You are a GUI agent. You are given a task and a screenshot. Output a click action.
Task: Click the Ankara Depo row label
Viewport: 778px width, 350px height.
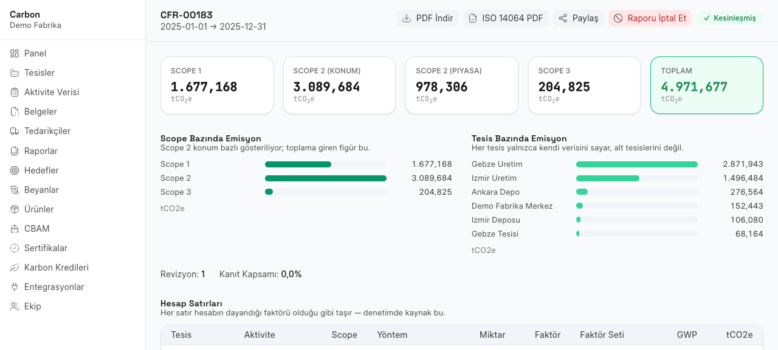coord(495,192)
